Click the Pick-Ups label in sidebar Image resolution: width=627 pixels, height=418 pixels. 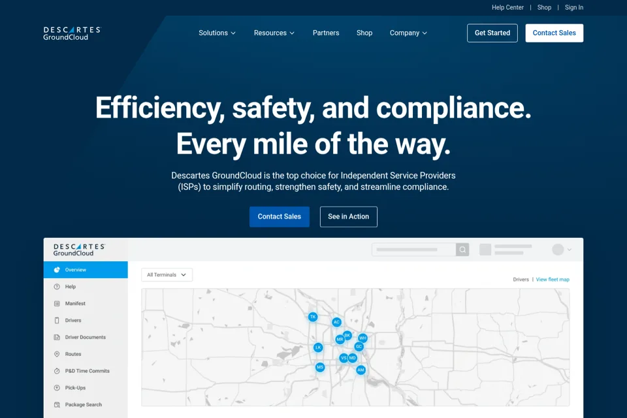coord(75,387)
